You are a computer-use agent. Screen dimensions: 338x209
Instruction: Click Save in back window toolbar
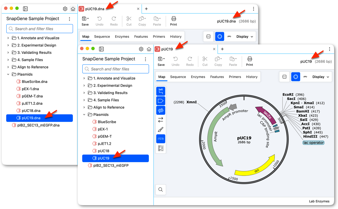click(85, 21)
